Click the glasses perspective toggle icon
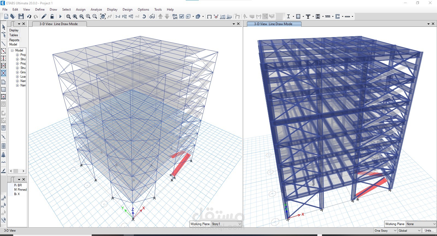437x236 pixels. click(x=152, y=17)
